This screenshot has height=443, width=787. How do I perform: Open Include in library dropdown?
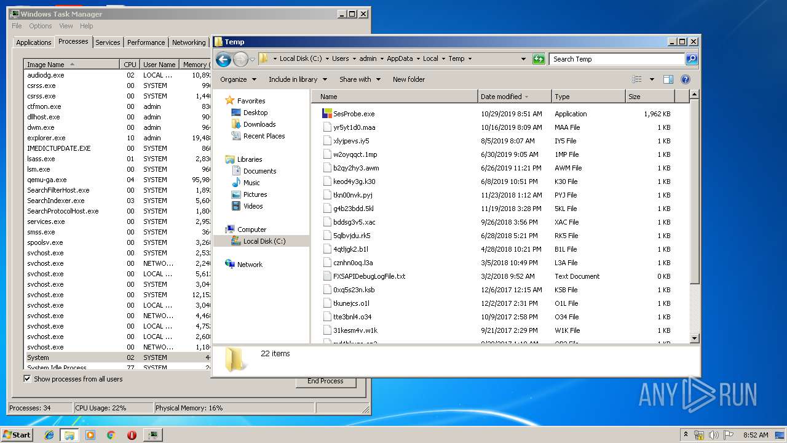(x=297, y=79)
